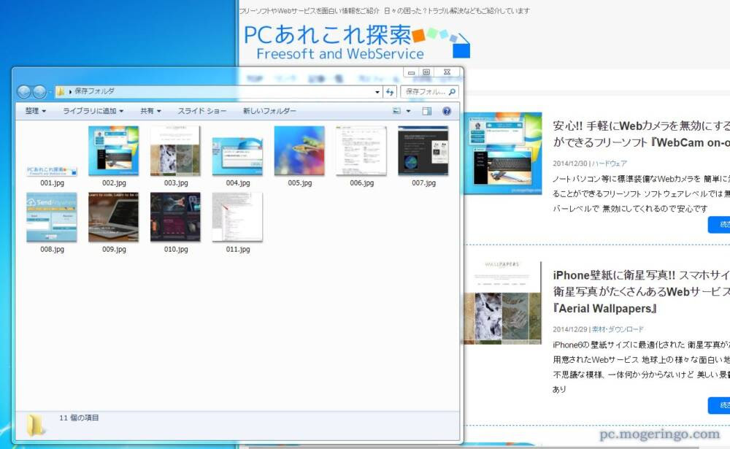
Task: Start スライド ショー
Action: click(x=201, y=111)
